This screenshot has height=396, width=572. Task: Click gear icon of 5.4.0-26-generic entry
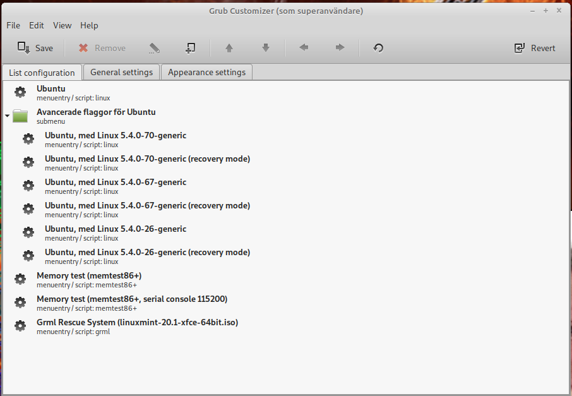coord(28,232)
